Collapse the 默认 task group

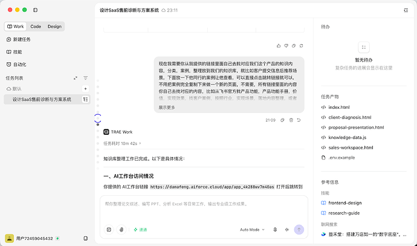click(14, 89)
